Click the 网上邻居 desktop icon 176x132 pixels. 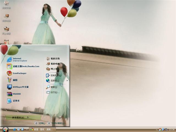pos(6,30)
